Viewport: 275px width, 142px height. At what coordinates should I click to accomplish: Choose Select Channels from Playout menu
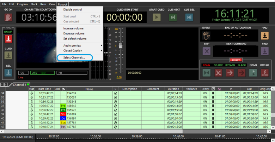pos(74,58)
